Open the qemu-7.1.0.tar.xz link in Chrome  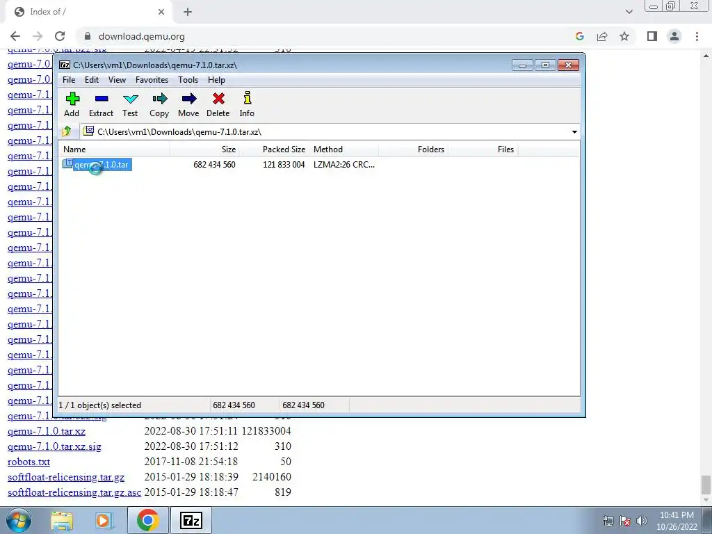click(x=47, y=431)
